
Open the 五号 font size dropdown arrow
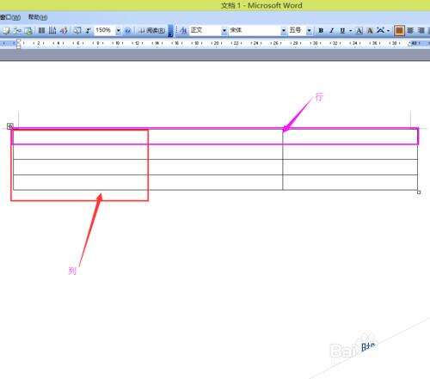pyautogui.click(x=309, y=30)
